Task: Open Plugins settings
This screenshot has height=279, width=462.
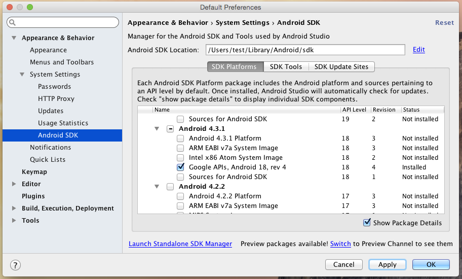Action: tap(33, 196)
